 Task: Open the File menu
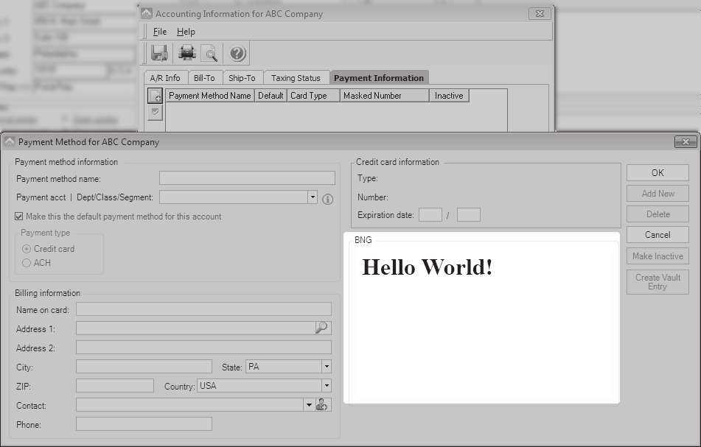point(159,32)
